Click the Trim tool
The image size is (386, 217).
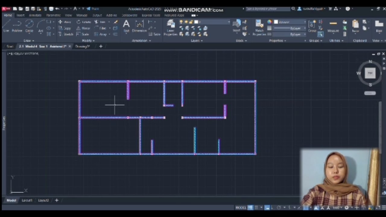[100, 22]
